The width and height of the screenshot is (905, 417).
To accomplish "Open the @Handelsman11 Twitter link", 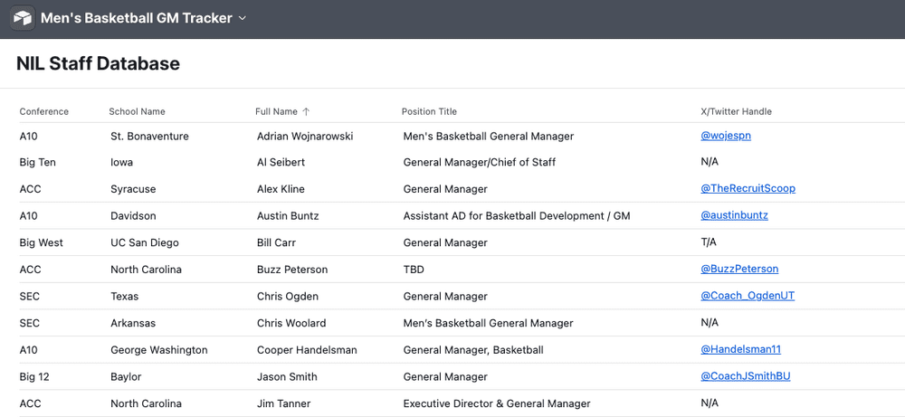I will [740, 349].
